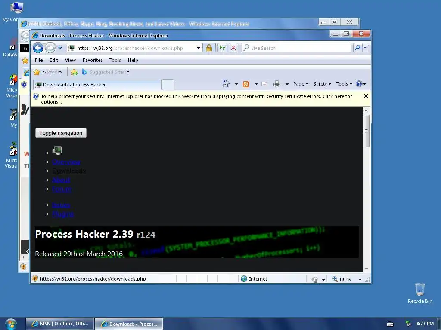Open the Recycle Bin desktop icon
441x330 pixels.
(x=420, y=293)
